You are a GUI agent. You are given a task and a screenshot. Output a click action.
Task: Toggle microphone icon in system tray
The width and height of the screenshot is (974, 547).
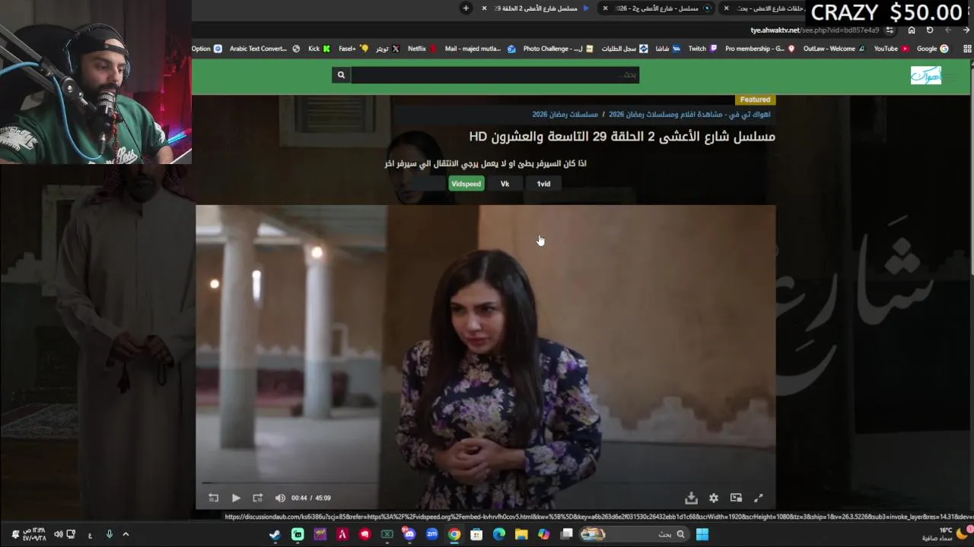(x=109, y=535)
